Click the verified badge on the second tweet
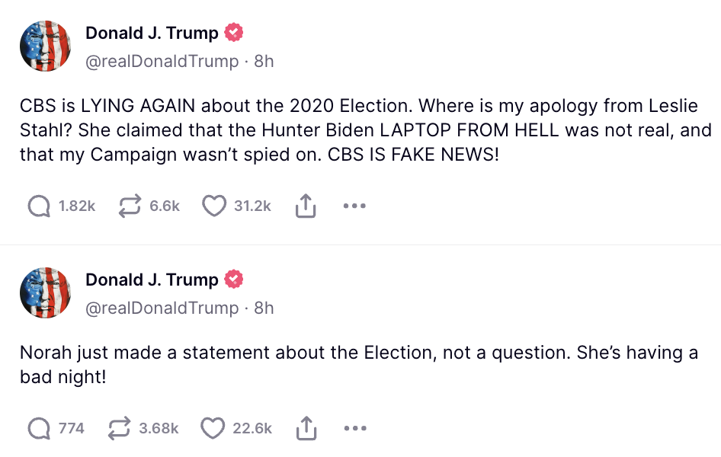 pos(233,279)
